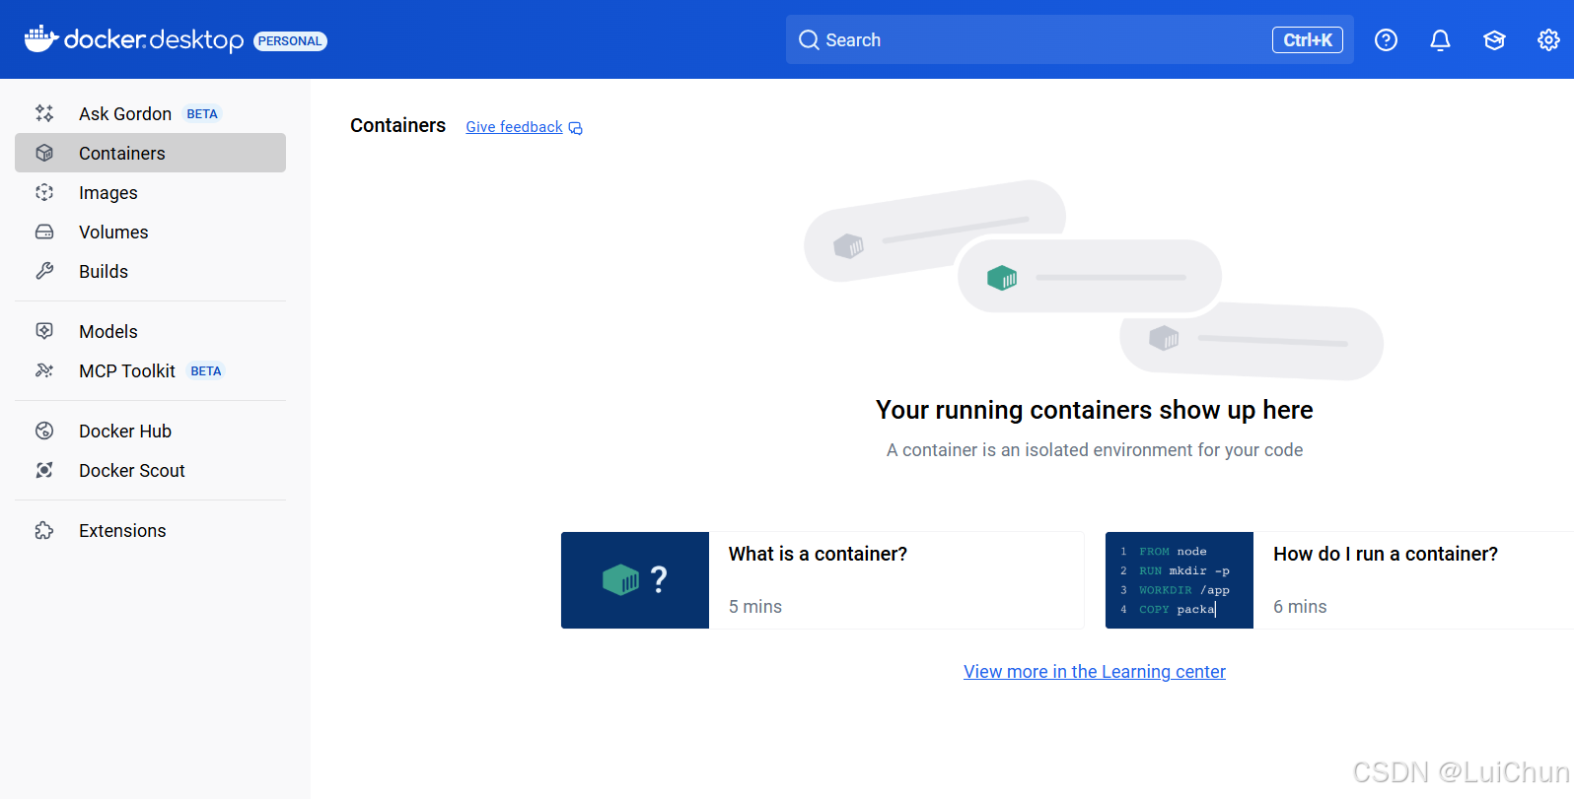Viewport: 1574px width, 799px height.
Task: Open the help question mark icon
Action: pyautogui.click(x=1386, y=40)
